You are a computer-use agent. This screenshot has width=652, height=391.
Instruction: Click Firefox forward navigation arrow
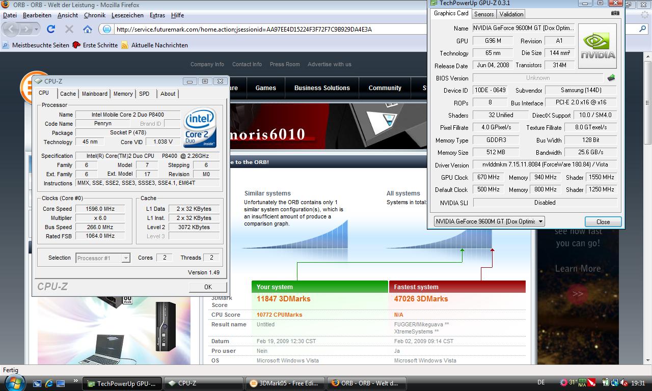pyautogui.click(x=25, y=29)
